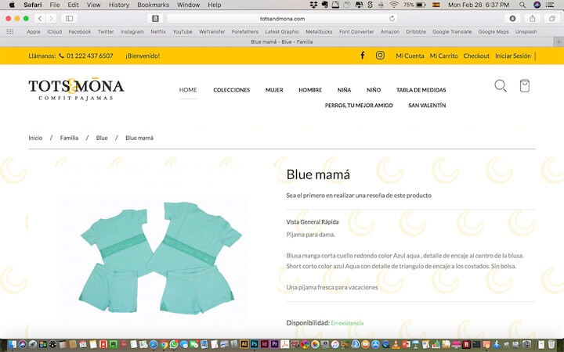Toggle the Safari sidebar button
The image size is (564, 352).
69,18
